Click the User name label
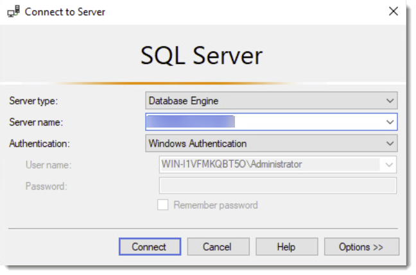Viewport: 416px width, 275px height. point(49,165)
